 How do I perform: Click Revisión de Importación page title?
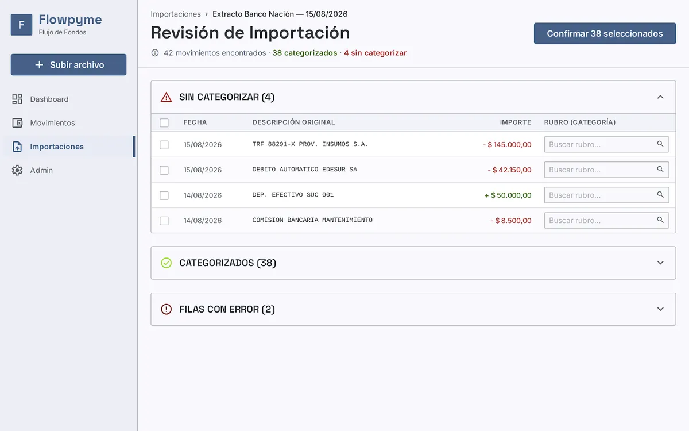(x=250, y=32)
